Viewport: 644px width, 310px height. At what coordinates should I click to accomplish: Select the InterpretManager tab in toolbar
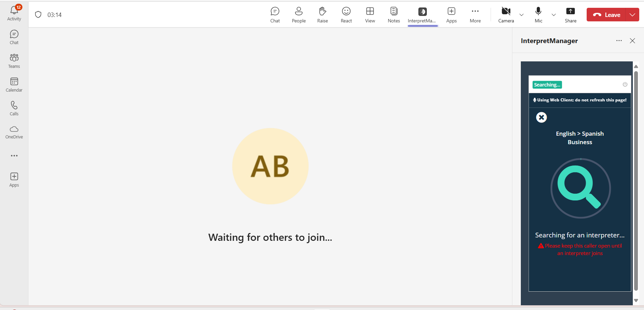click(x=422, y=15)
